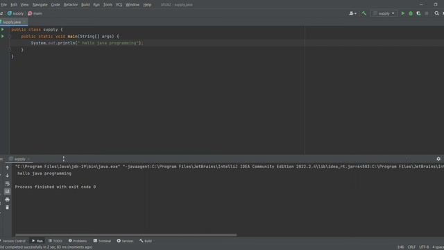Image resolution: width=444 pixels, height=250 pixels.
Task: Open the Window menu
Action: tap(133, 5)
